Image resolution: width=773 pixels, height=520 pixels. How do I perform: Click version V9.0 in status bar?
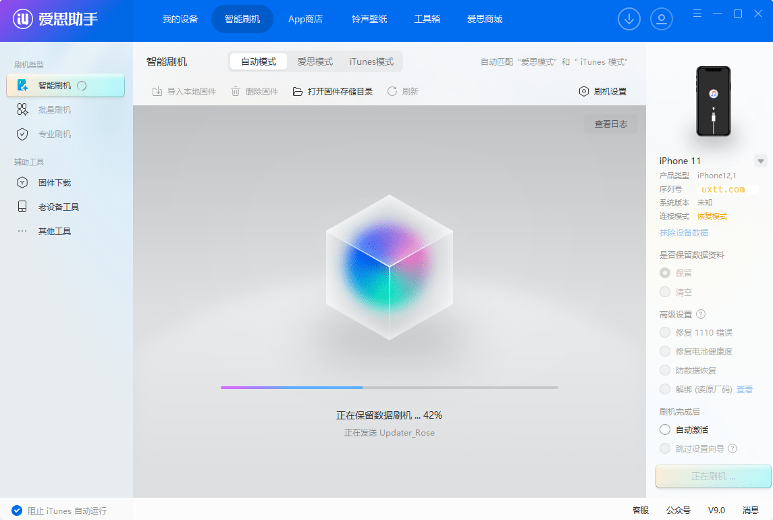coord(716,510)
